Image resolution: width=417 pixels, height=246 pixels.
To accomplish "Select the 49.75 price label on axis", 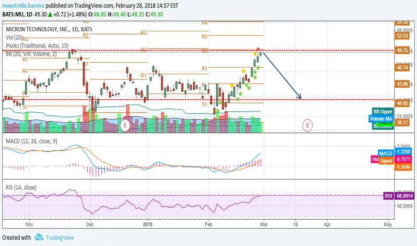I will click(x=402, y=51).
